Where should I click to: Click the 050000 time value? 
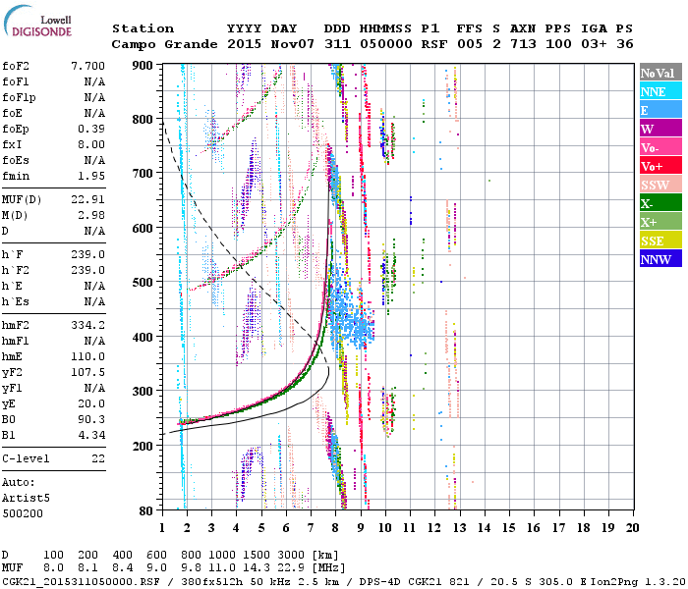(385, 44)
